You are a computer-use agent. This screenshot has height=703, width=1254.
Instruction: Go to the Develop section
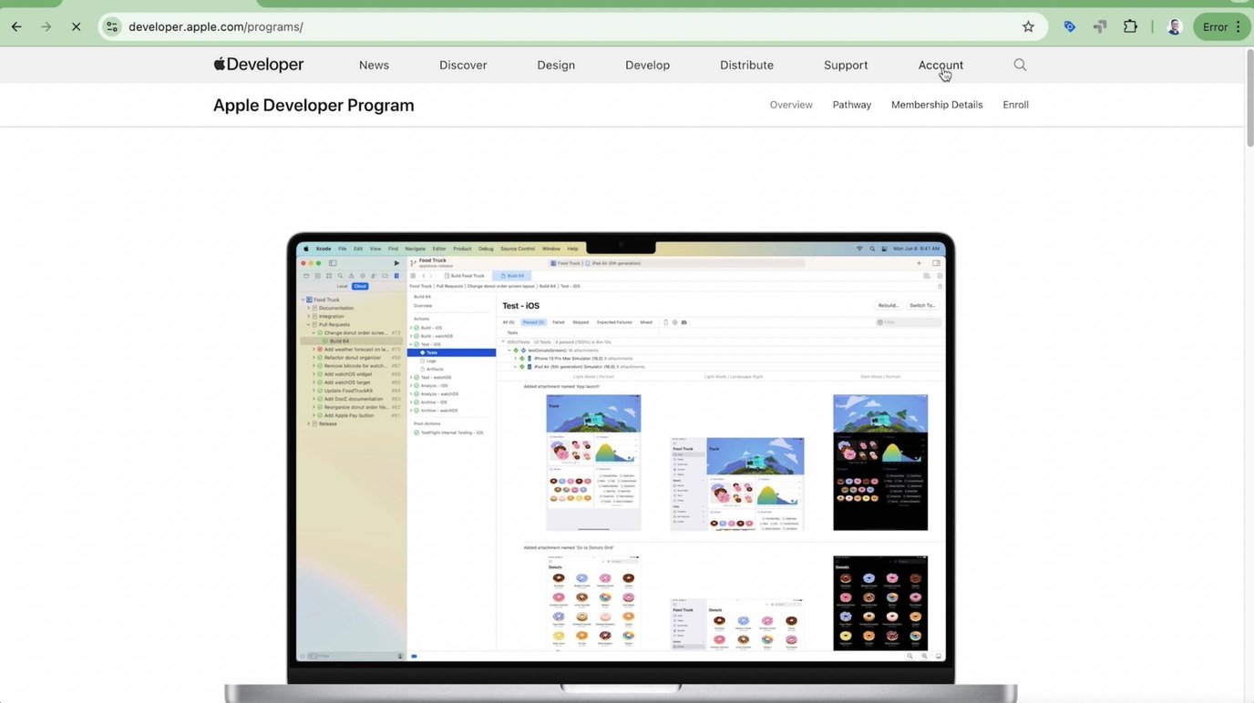[x=647, y=65]
